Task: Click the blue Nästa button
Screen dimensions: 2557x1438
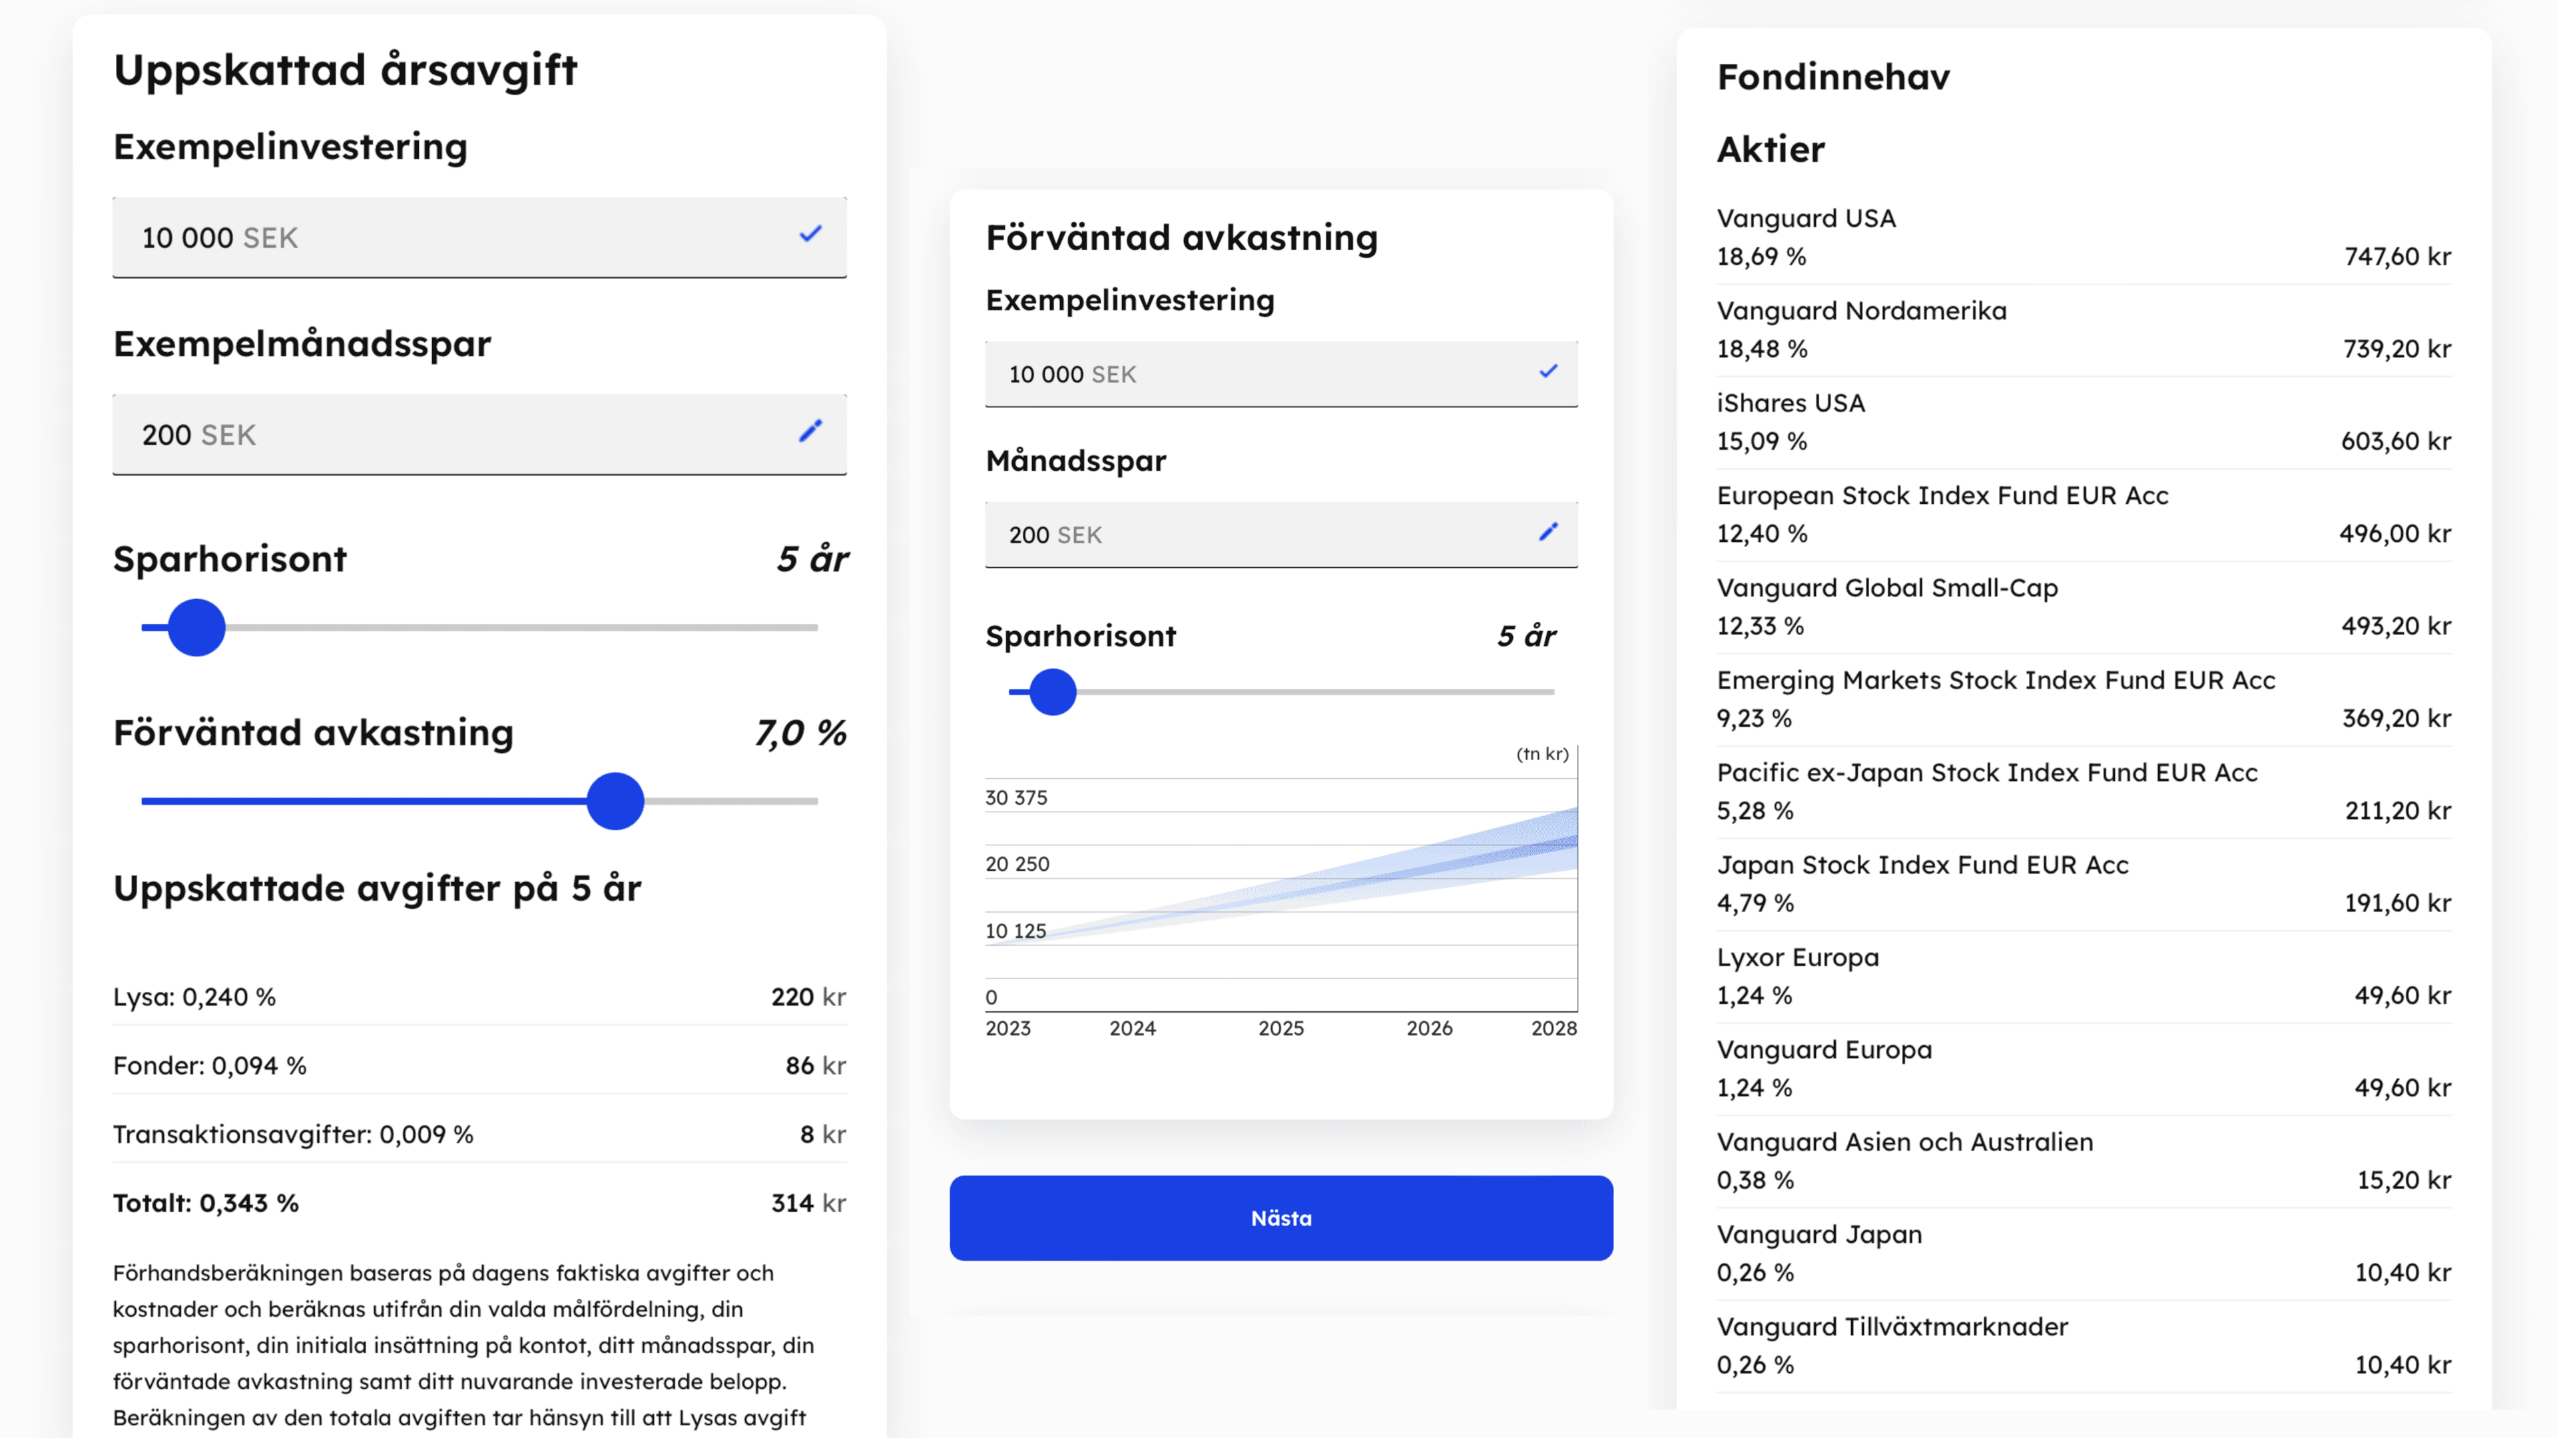Action: point(1280,1218)
